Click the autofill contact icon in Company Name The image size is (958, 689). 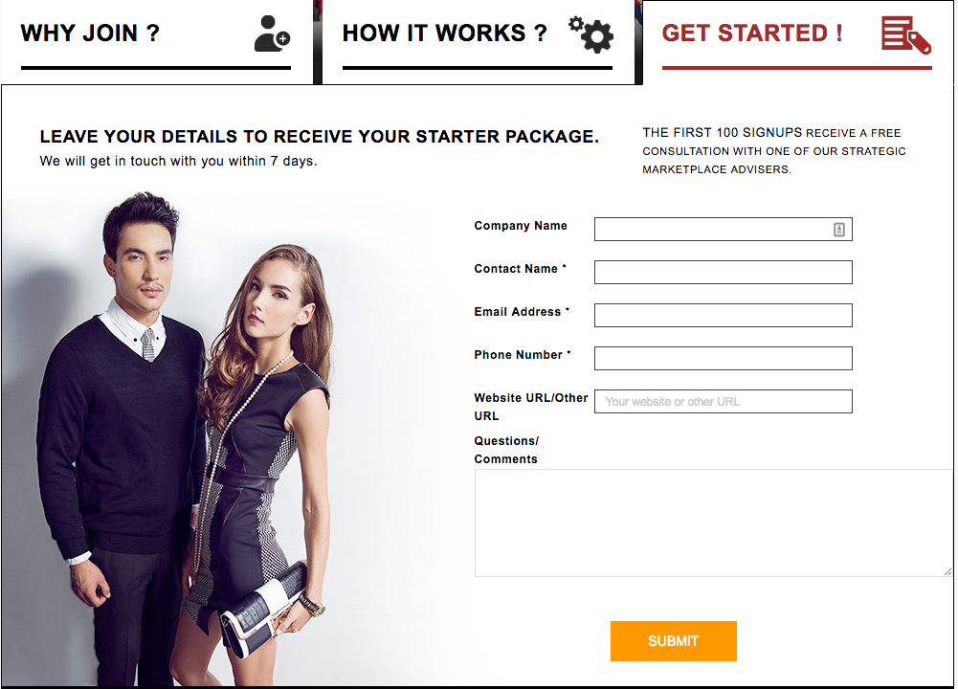click(x=839, y=229)
